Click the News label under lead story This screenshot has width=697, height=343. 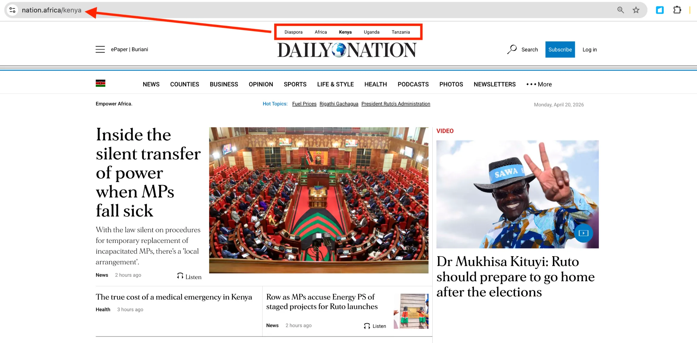pos(102,275)
